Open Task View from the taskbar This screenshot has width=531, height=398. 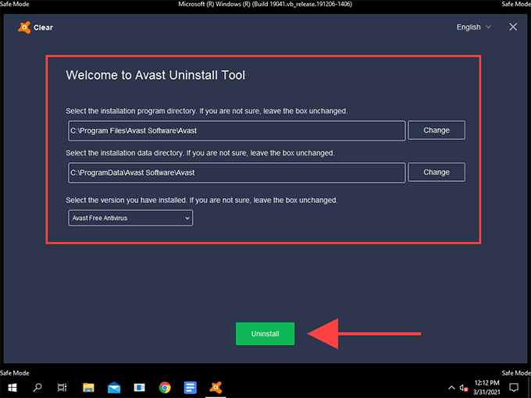pos(62,387)
